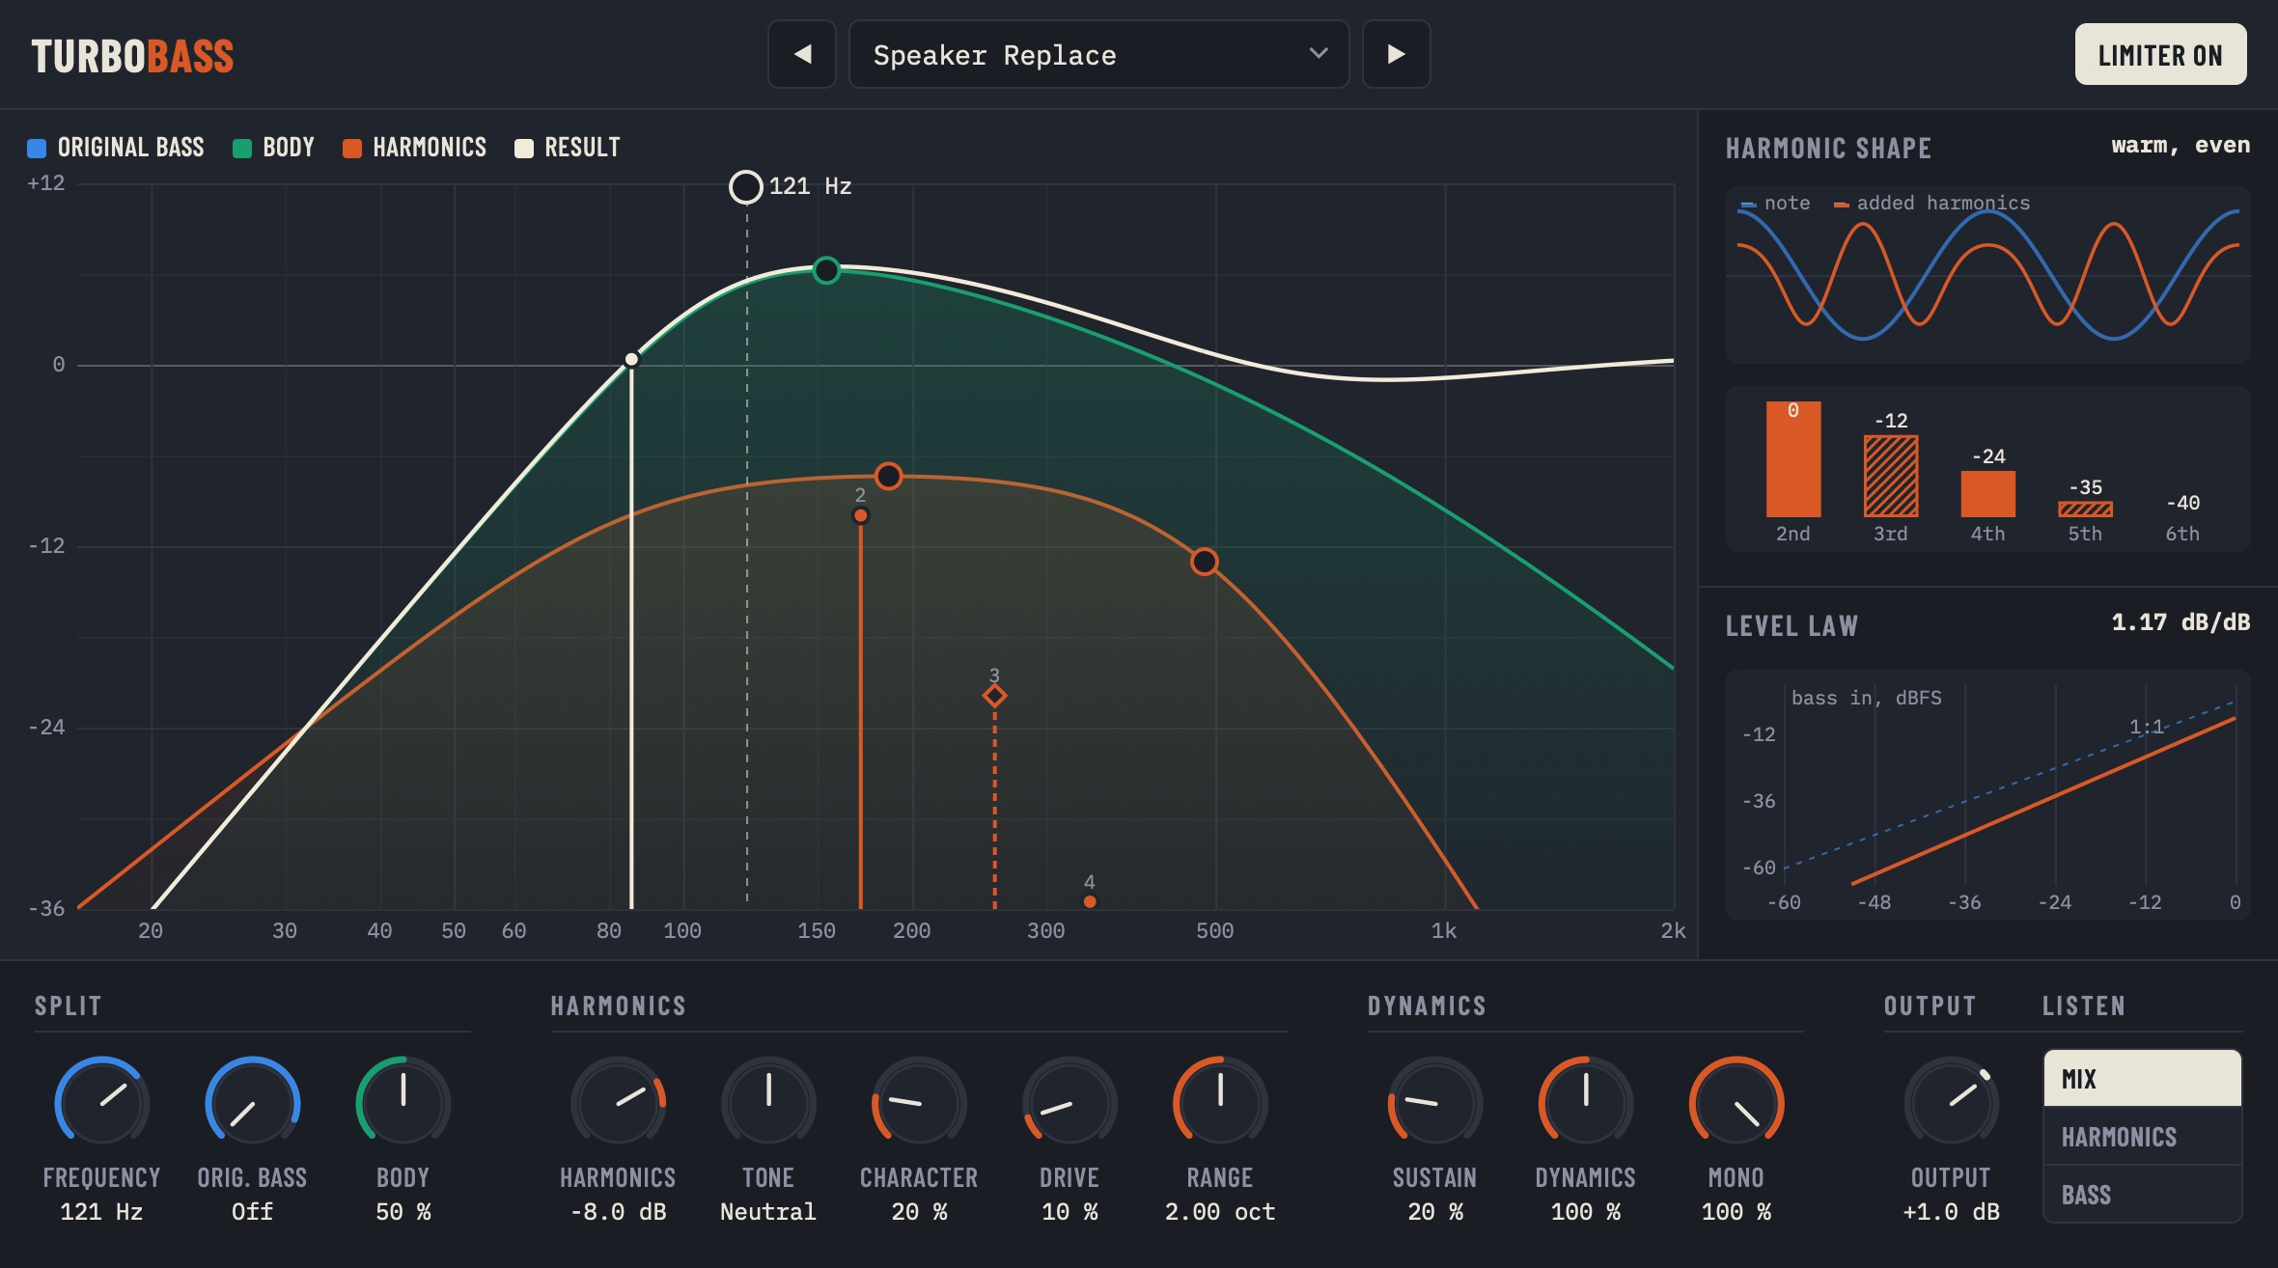
Task: Select Mix listen mode
Action: tap(2142, 1078)
